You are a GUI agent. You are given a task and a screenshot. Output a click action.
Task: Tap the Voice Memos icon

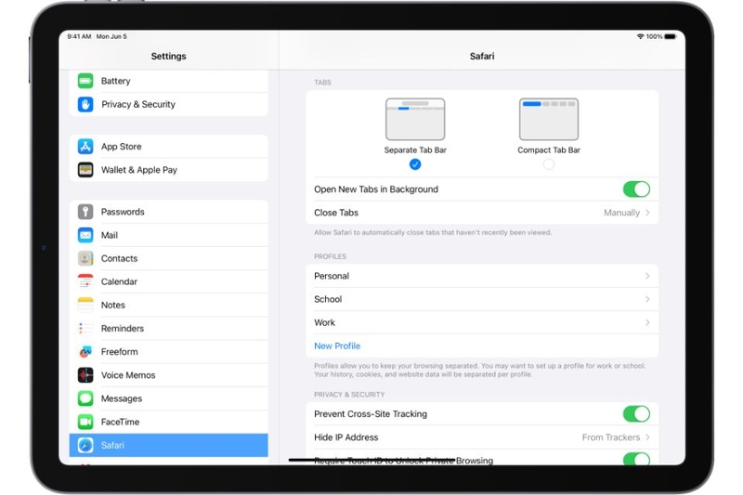[85, 374]
